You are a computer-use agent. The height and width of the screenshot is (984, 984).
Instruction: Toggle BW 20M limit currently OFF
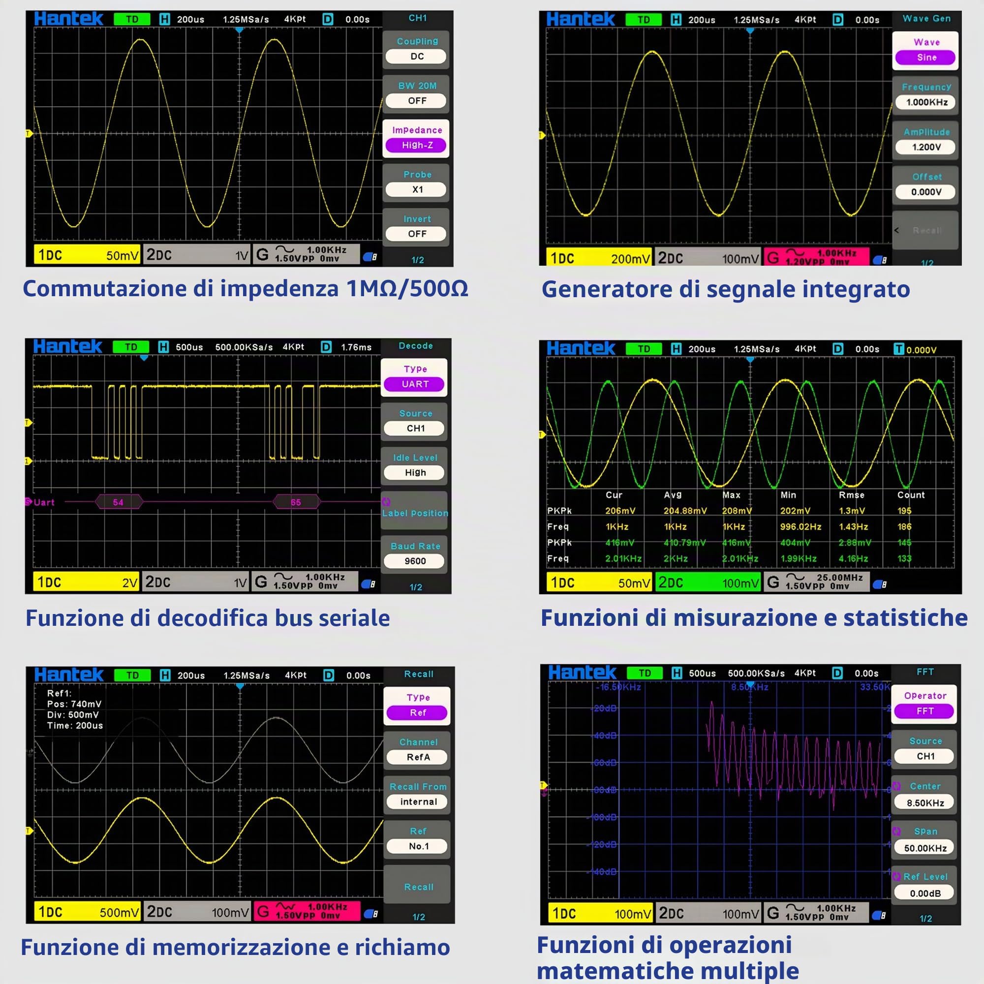pyautogui.click(x=416, y=94)
